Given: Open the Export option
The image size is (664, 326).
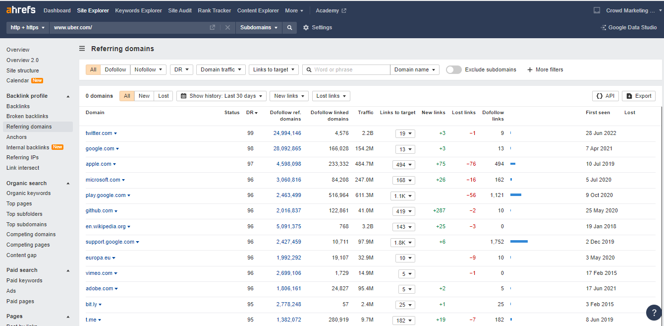Looking at the screenshot, I should [638, 96].
